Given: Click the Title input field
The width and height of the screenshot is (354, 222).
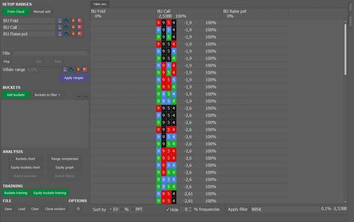Looking at the screenshot, I should (51, 53).
